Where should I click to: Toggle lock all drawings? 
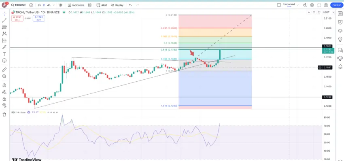pos(4,99)
